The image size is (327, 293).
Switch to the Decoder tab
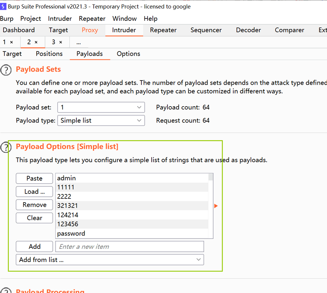(x=248, y=30)
